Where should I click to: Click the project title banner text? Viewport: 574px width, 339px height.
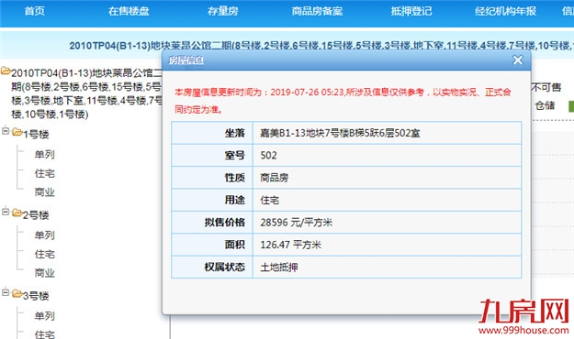click(321, 45)
